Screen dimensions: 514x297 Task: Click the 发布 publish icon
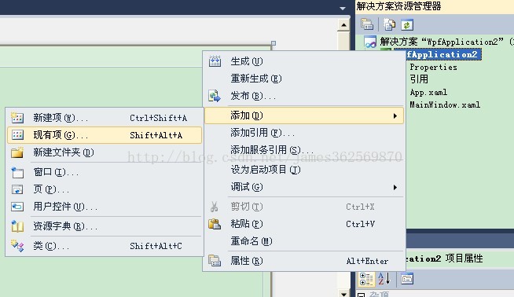coord(215,96)
